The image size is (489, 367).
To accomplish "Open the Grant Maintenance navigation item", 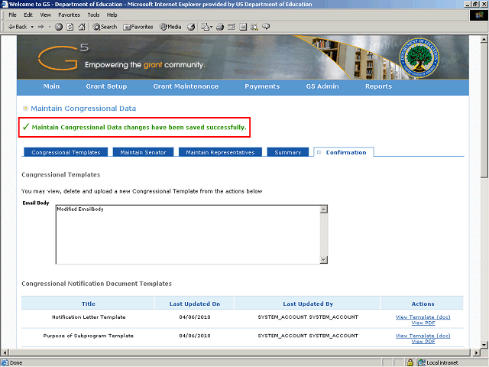I will (186, 86).
